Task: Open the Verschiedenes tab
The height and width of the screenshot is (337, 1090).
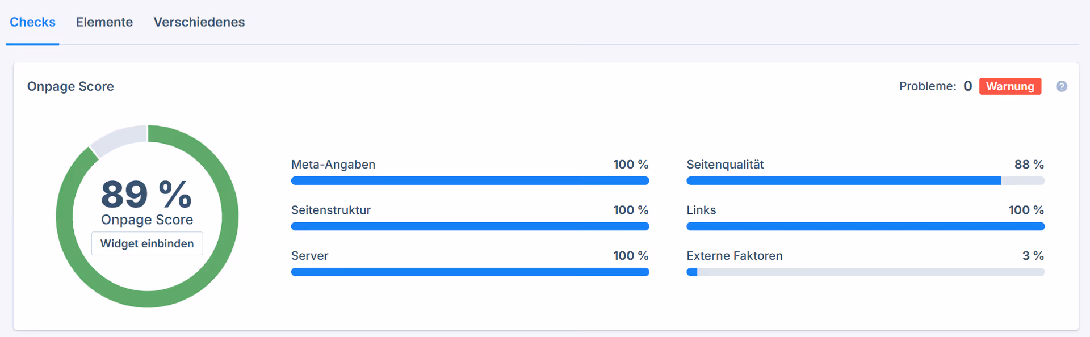Action: coord(199,22)
